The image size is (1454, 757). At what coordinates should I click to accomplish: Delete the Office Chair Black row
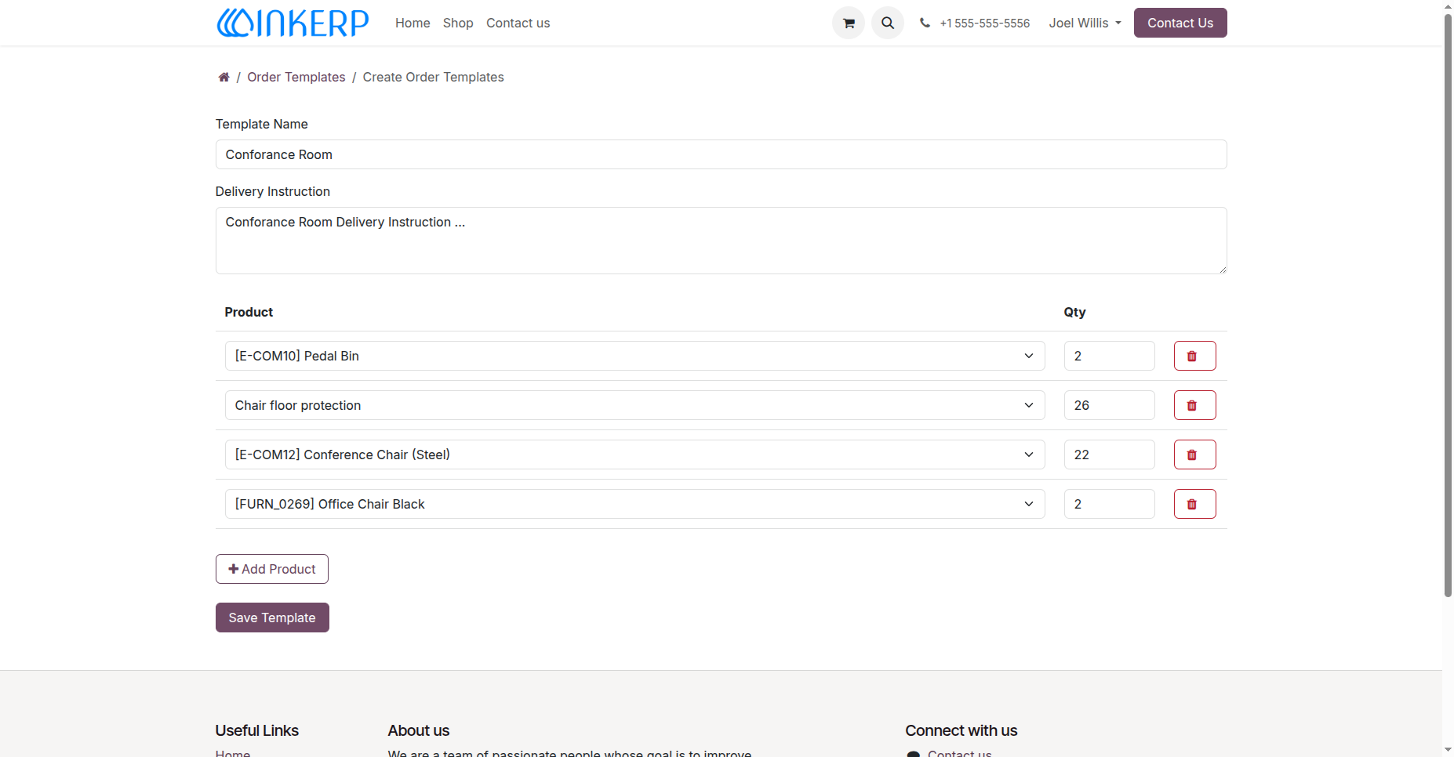(x=1194, y=504)
